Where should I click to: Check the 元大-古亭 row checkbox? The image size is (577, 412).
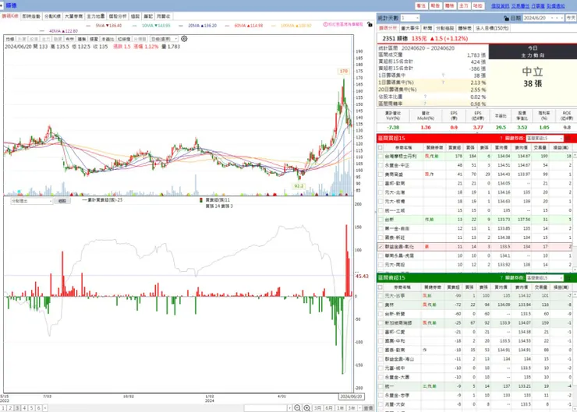coord(381,295)
